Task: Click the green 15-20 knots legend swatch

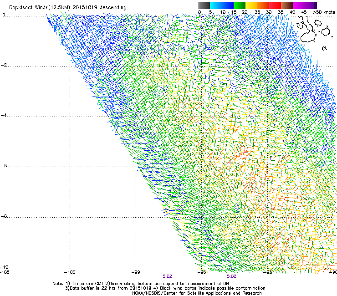Action: pyautogui.click(x=240, y=5)
